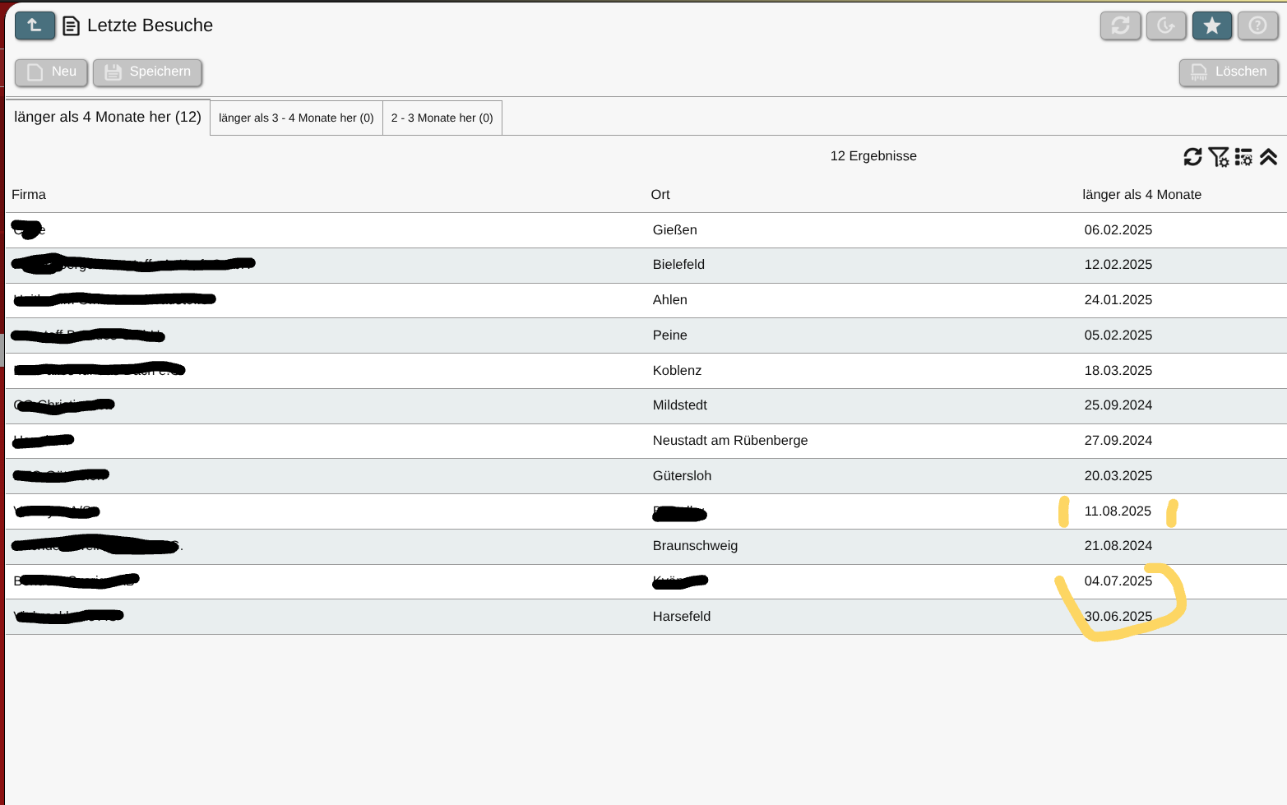Screen dimensions: 1287x805
Task: Click the back/up arrow button
Action: click(35, 25)
